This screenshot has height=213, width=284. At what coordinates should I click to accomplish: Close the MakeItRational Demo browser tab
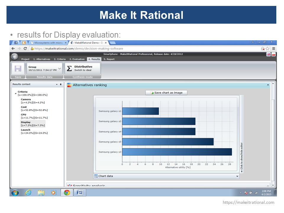coord(106,43)
